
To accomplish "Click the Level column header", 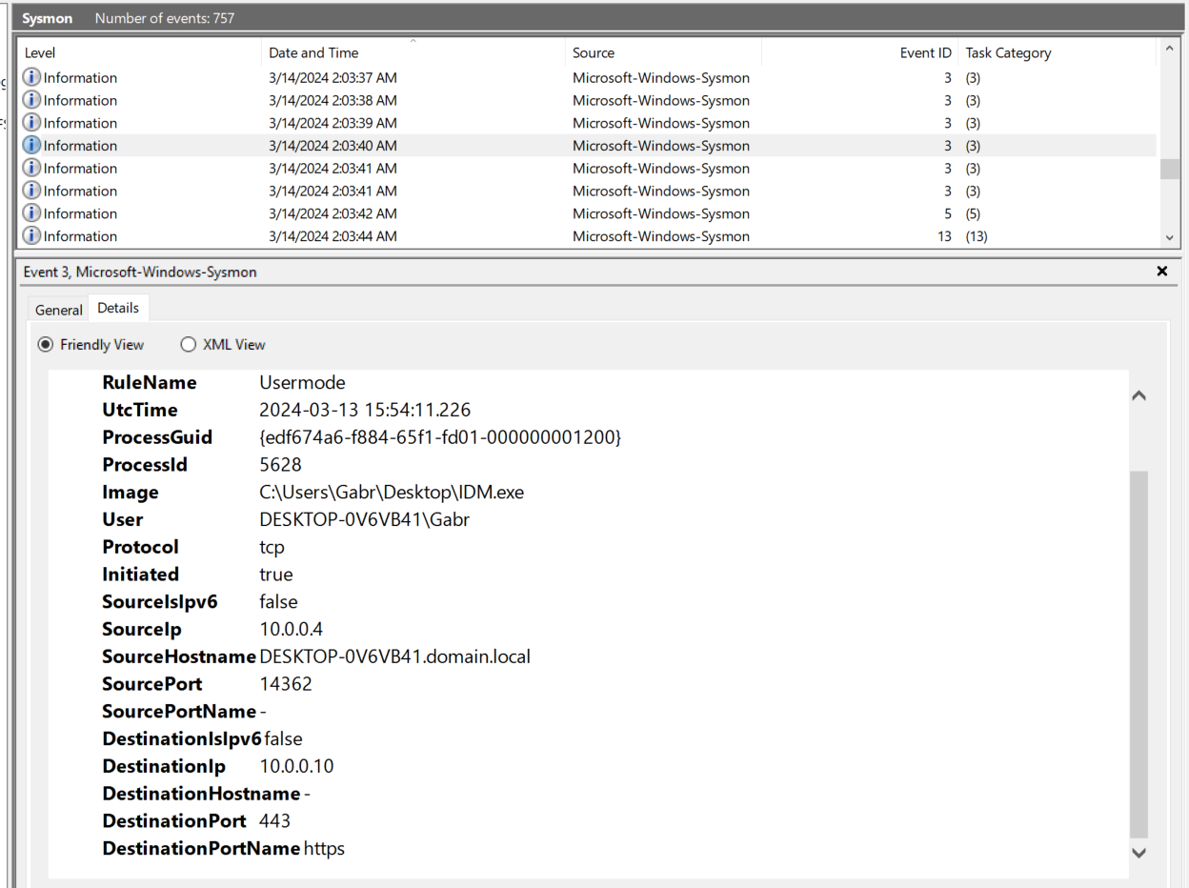I will pyautogui.click(x=40, y=53).
